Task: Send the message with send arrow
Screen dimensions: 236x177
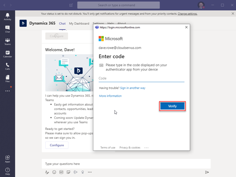Action: tap(207, 172)
